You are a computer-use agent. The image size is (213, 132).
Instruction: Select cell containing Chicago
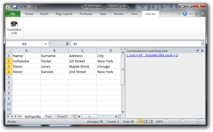point(109,67)
